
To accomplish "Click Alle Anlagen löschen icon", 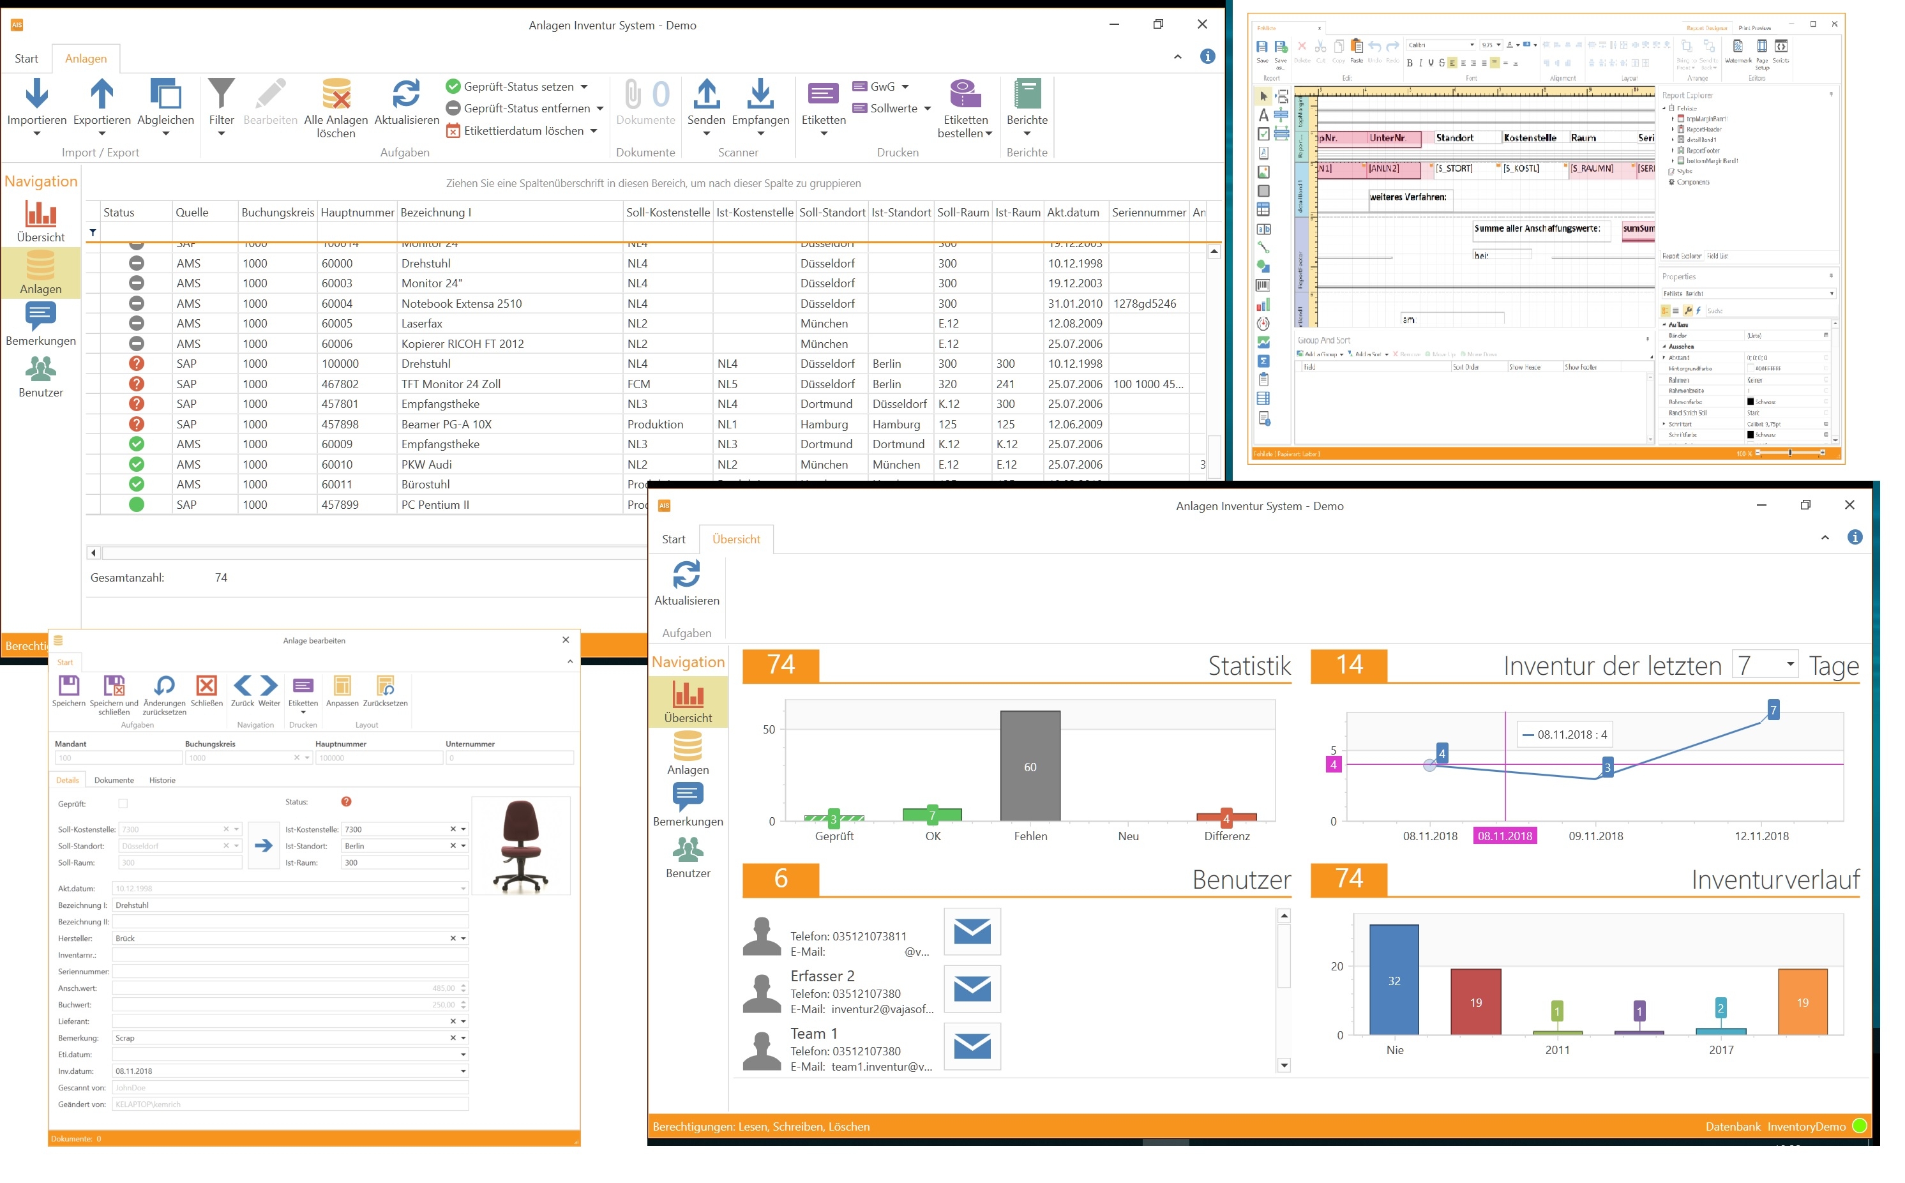I will point(336,94).
